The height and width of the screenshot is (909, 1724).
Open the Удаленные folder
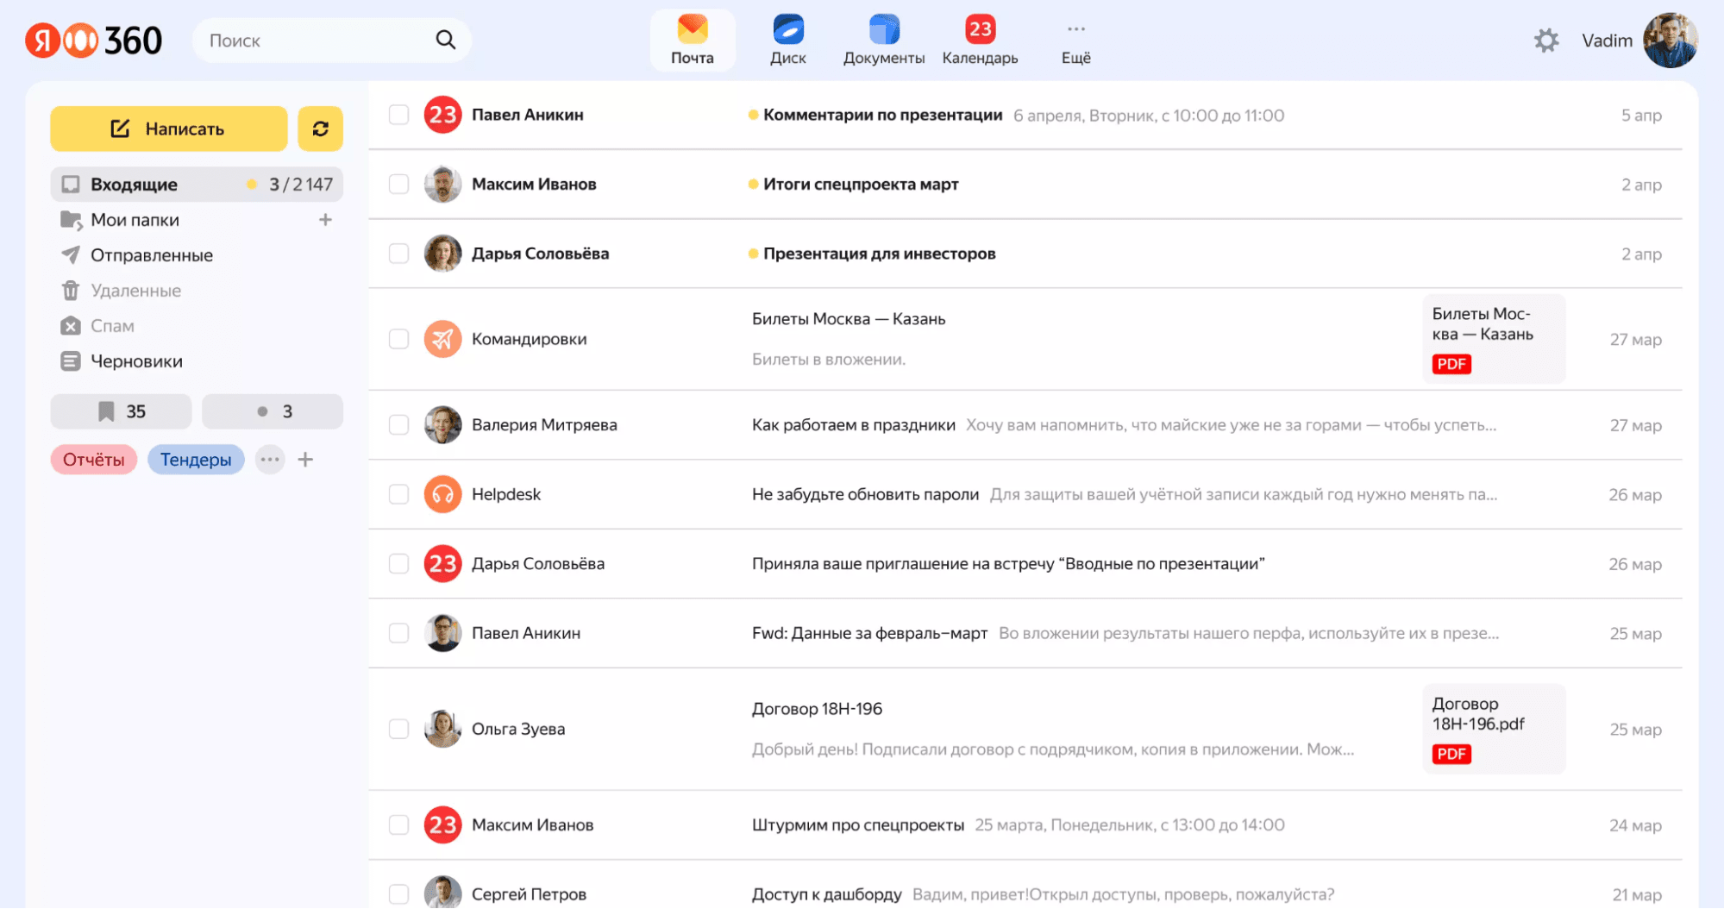135,291
